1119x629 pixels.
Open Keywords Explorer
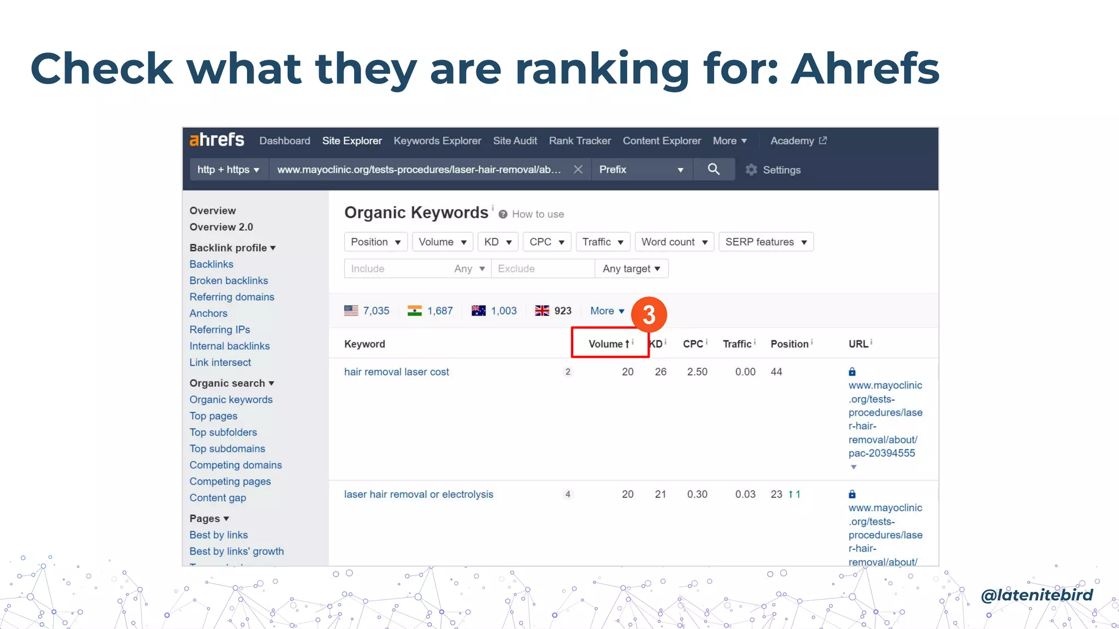point(437,141)
